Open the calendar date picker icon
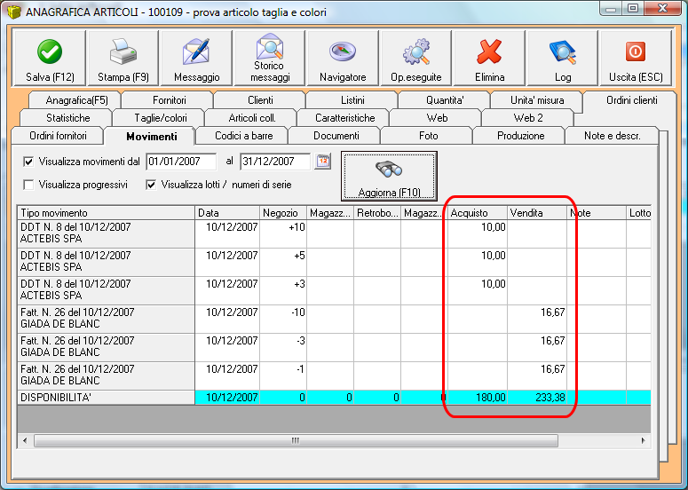 click(x=323, y=162)
